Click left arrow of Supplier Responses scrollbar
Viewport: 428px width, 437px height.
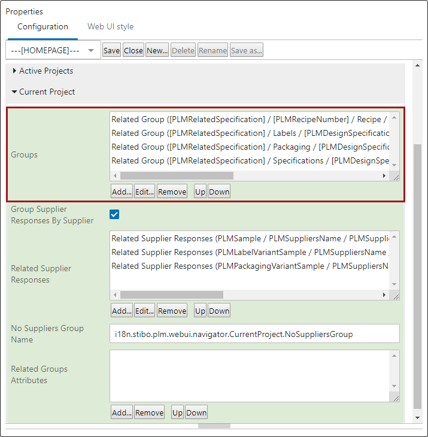pyautogui.click(x=115, y=295)
